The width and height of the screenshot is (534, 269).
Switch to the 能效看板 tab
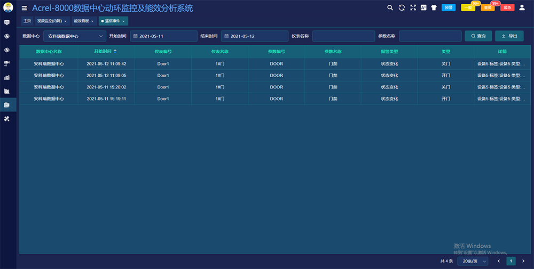(x=81, y=21)
